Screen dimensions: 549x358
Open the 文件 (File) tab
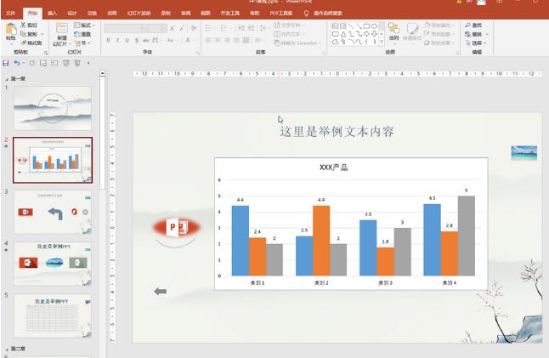tap(11, 13)
